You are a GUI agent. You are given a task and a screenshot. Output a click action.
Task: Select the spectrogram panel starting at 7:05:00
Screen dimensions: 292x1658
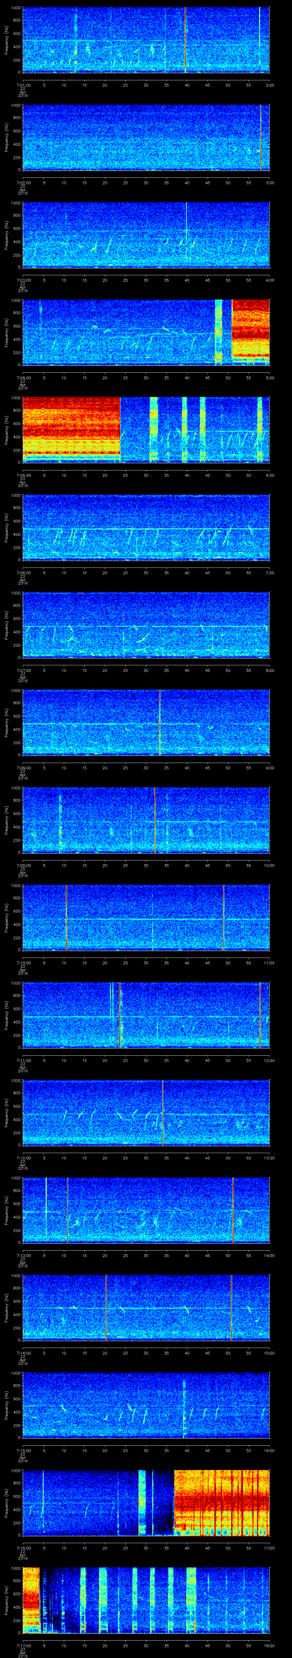(x=146, y=430)
